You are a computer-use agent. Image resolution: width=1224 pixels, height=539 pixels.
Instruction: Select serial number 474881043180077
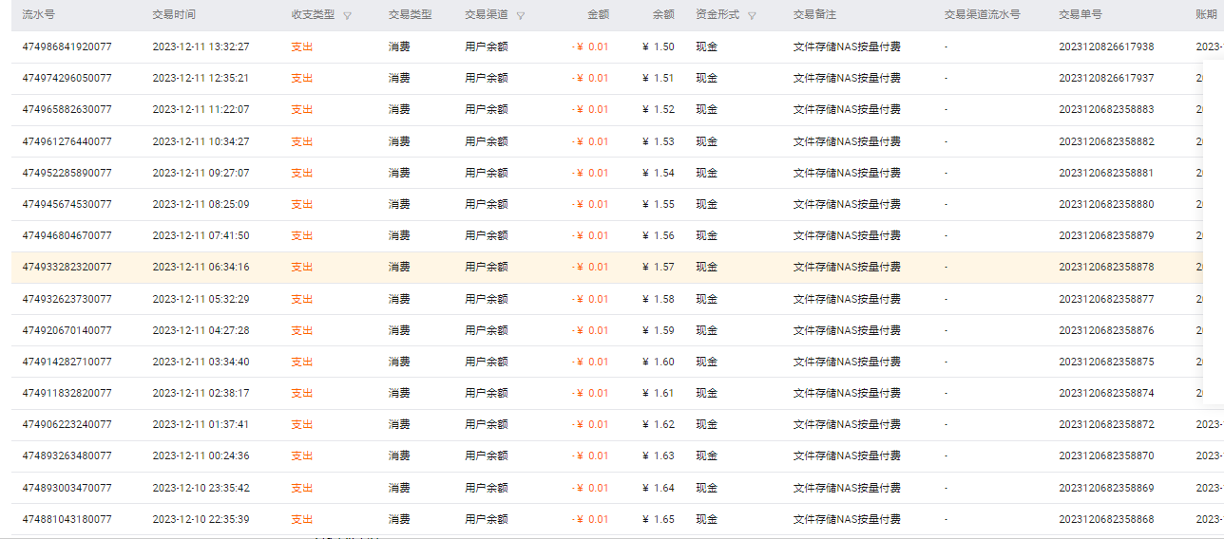pyautogui.click(x=67, y=520)
